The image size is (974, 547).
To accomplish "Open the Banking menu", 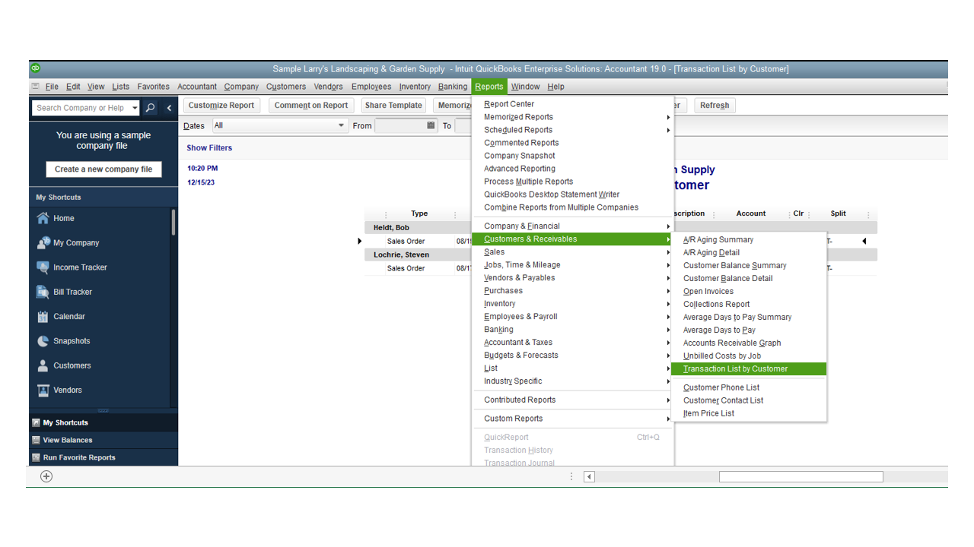I will pyautogui.click(x=453, y=87).
